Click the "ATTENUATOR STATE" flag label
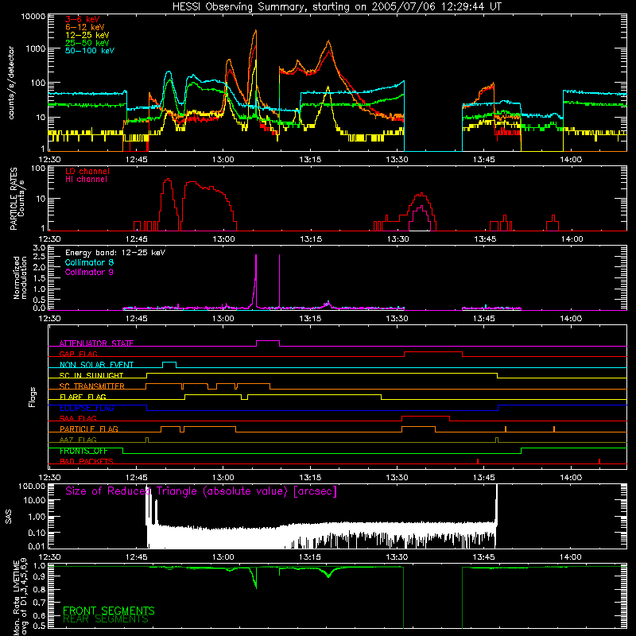This screenshot has height=636, width=636. pyautogui.click(x=96, y=343)
